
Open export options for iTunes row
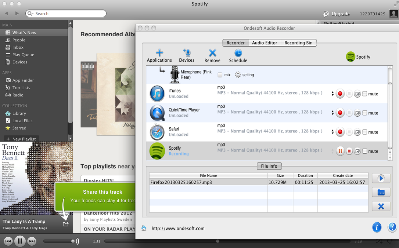pyautogui.click(x=357, y=94)
